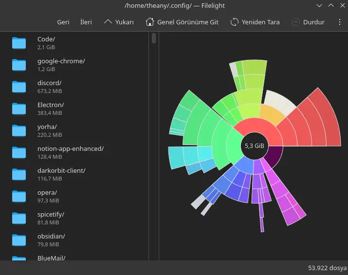Select the google-chrome/ entry name

point(61,61)
